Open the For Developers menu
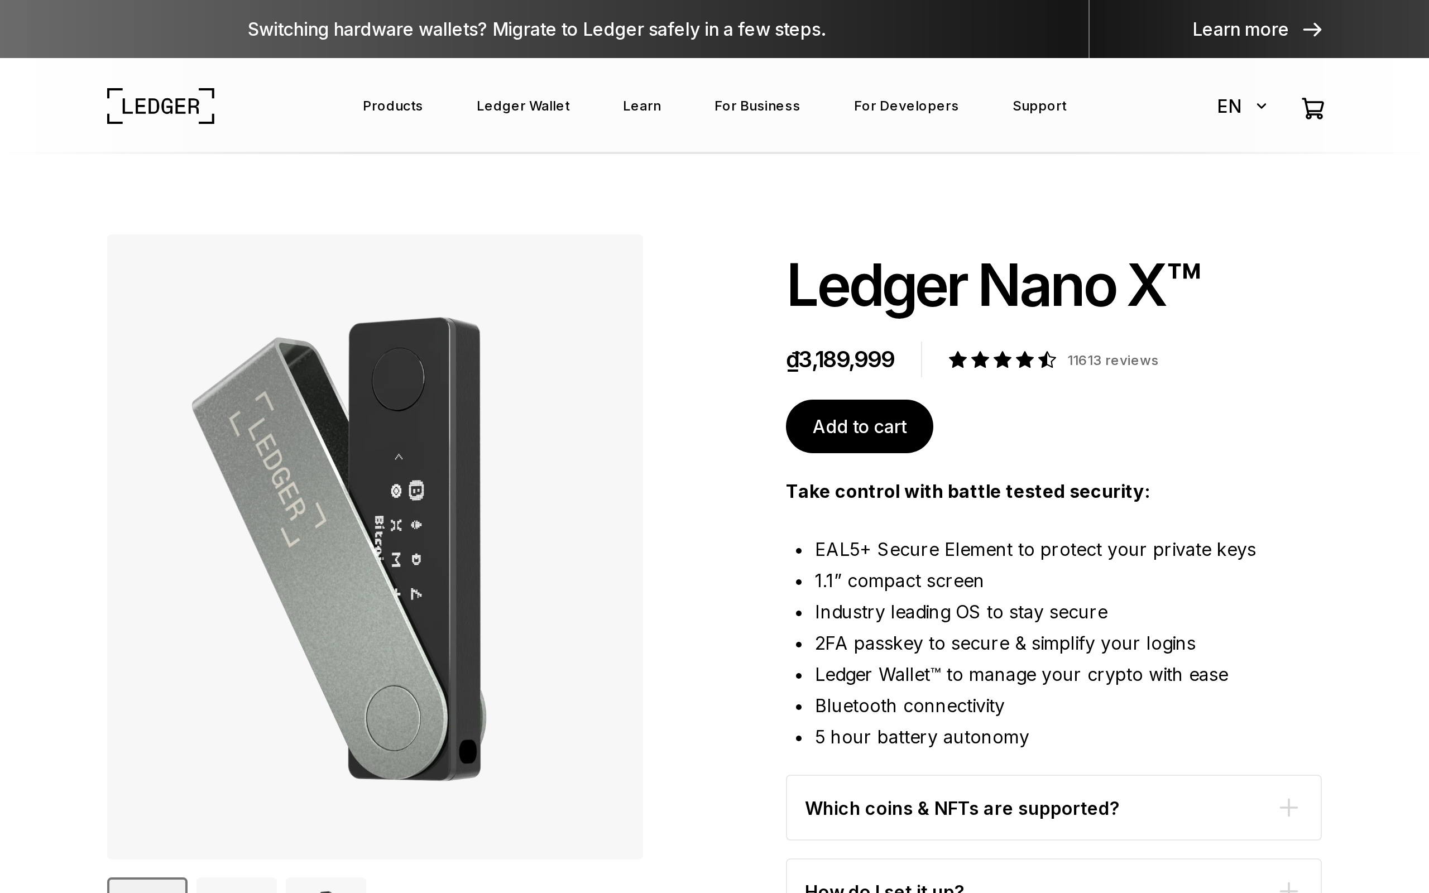 [906, 106]
